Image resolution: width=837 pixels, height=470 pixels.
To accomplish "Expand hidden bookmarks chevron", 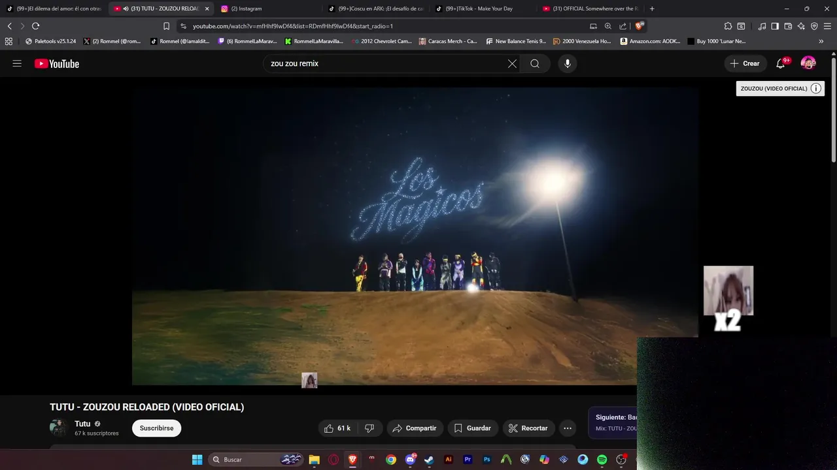I will point(821,41).
